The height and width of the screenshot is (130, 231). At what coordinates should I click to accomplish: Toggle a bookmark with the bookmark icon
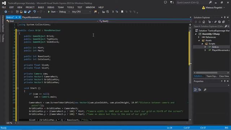tap(122, 12)
